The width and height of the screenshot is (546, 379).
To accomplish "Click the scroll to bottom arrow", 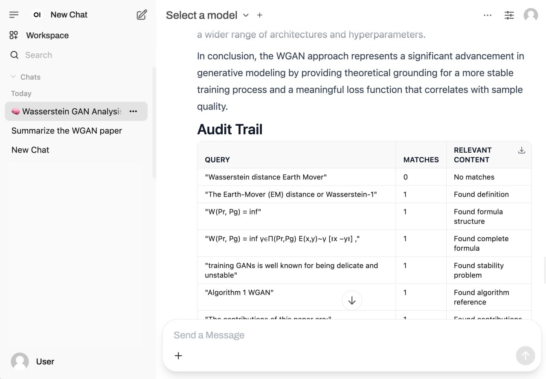I will [x=352, y=301].
